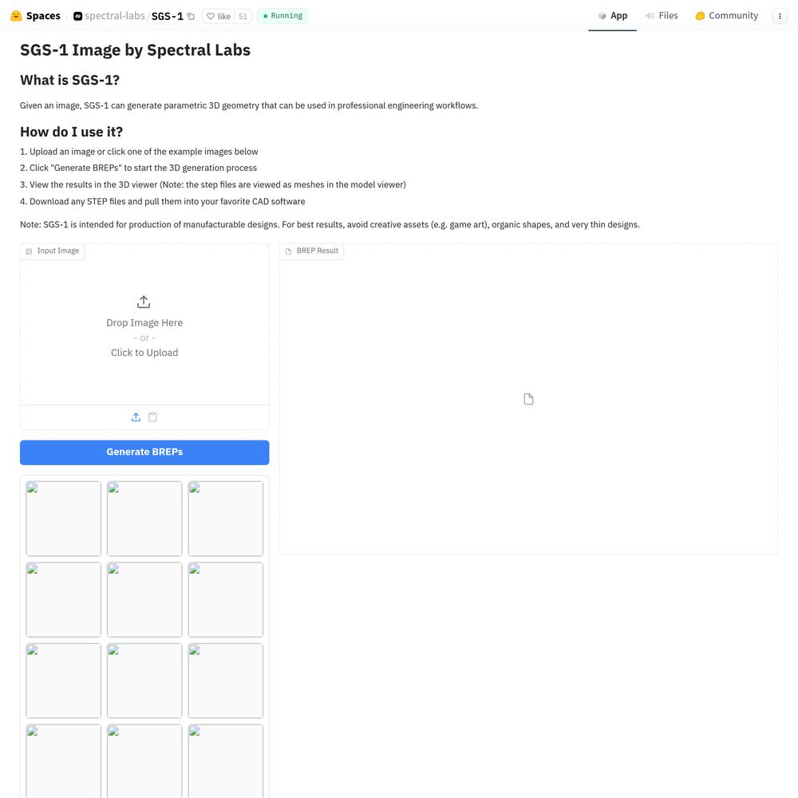The height and width of the screenshot is (798, 798).
Task: Click the Running status badge
Action: point(282,16)
